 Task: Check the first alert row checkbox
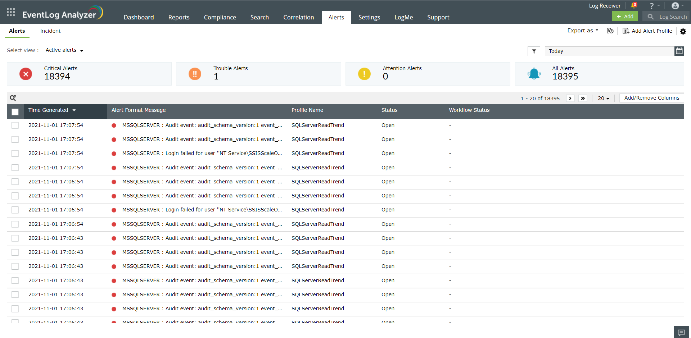tap(15, 125)
